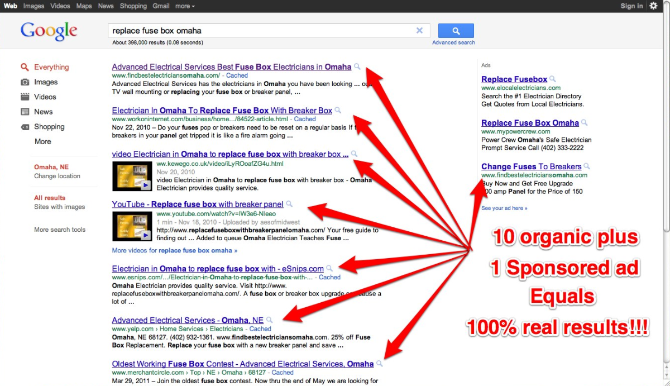Click 'More videos for replace fuse box omaha'
This screenshot has height=386, width=670.
tap(175, 251)
